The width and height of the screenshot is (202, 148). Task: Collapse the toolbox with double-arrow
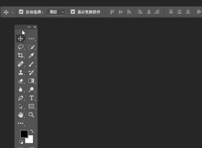point(29,27)
